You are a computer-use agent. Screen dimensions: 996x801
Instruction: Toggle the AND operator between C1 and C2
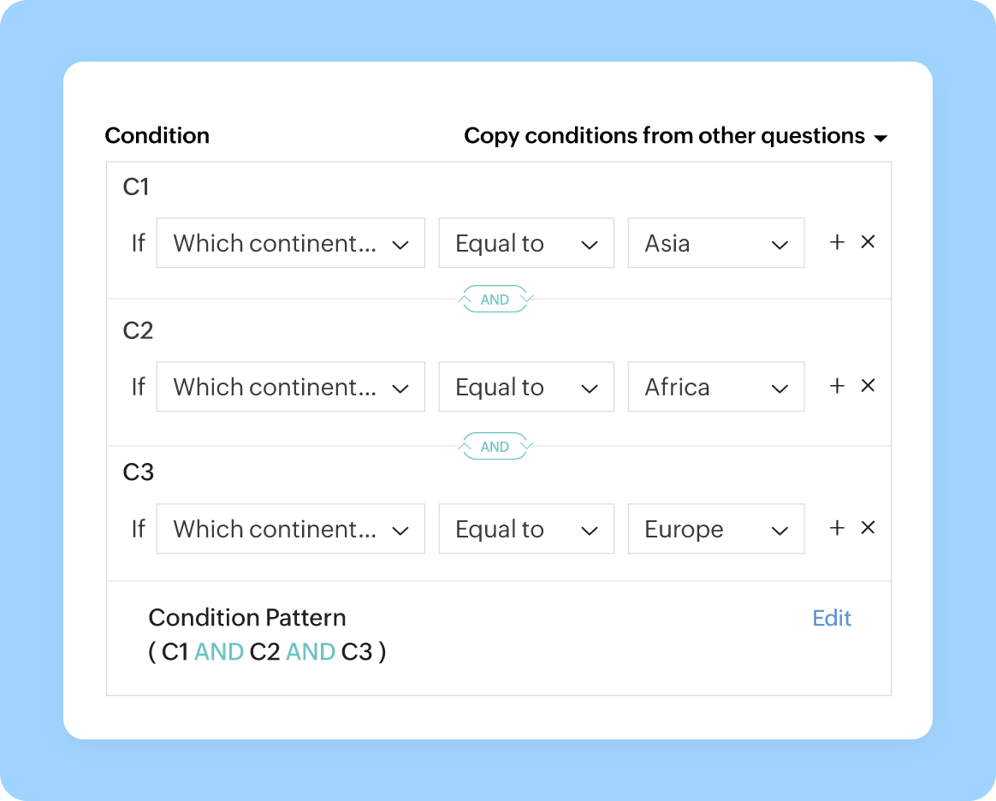click(495, 300)
